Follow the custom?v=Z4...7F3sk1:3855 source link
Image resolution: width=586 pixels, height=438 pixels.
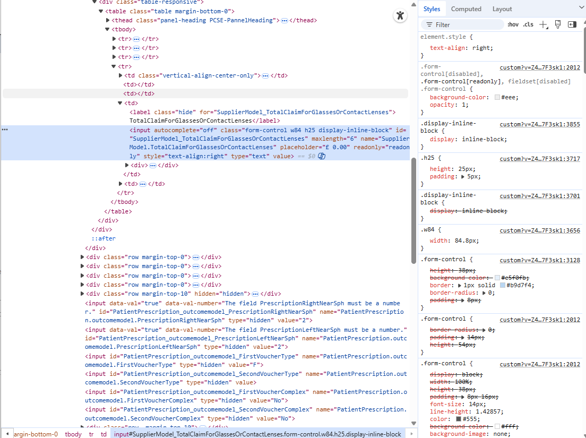tap(540, 124)
